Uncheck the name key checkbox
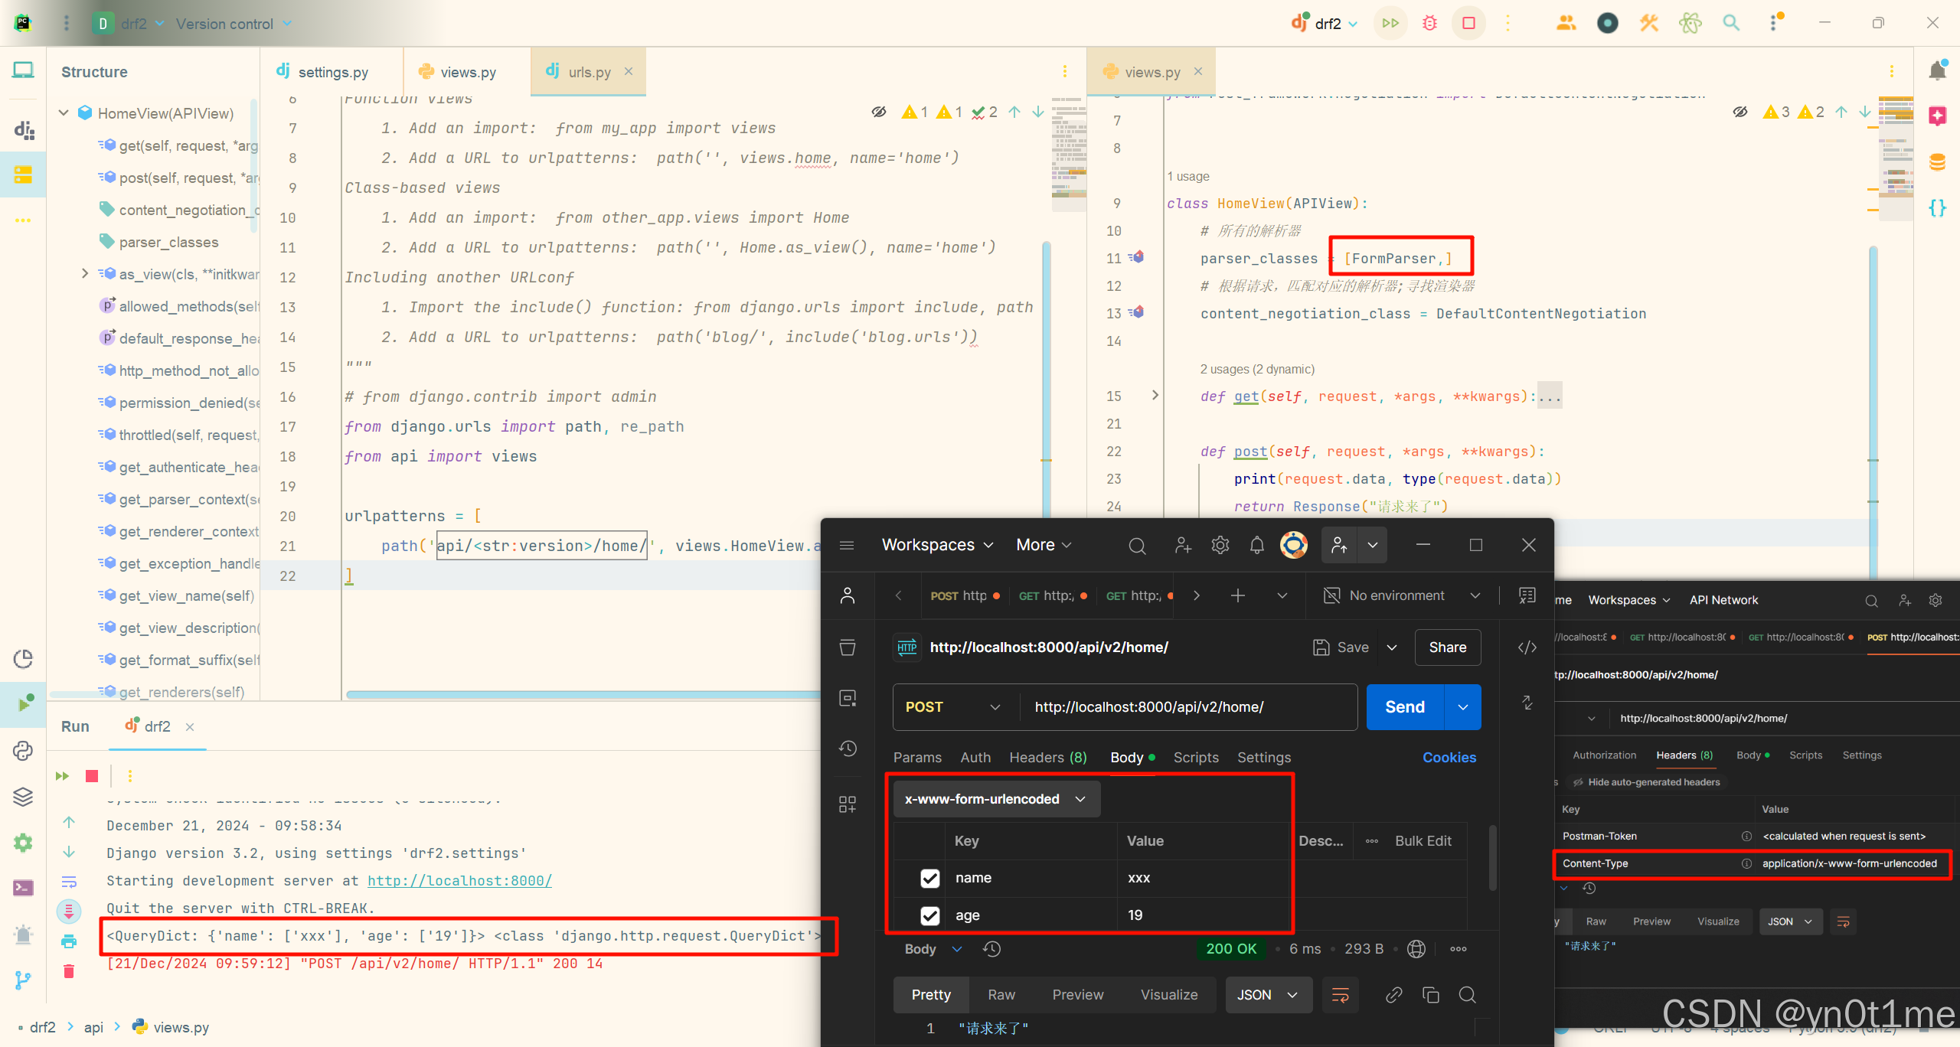Viewport: 1960px width, 1047px height. click(929, 878)
